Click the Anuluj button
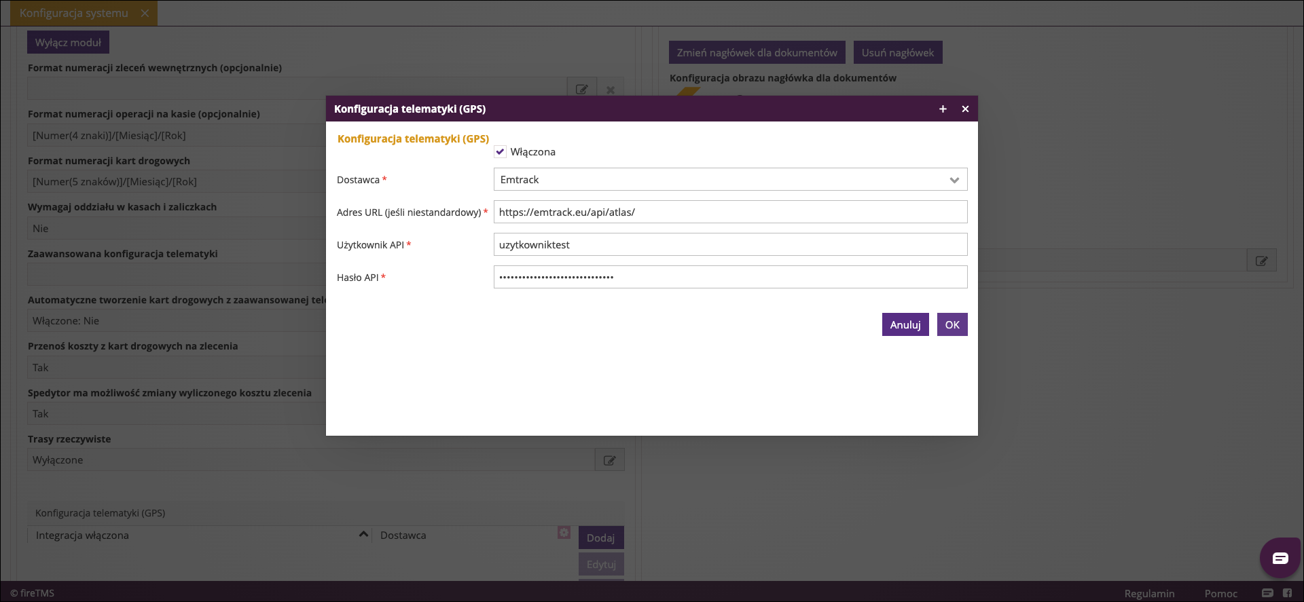1304x602 pixels. pyautogui.click(x=905, y=324)
